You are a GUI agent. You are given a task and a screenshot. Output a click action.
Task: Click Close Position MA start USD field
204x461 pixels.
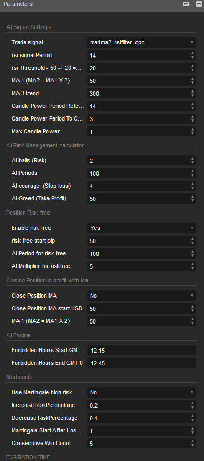pyautogui.click(x=138, y=309)
